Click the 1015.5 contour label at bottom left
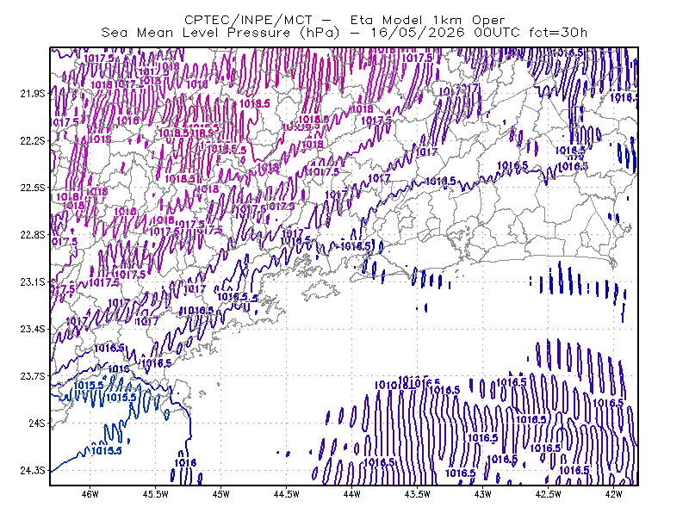 click(107, 451)
